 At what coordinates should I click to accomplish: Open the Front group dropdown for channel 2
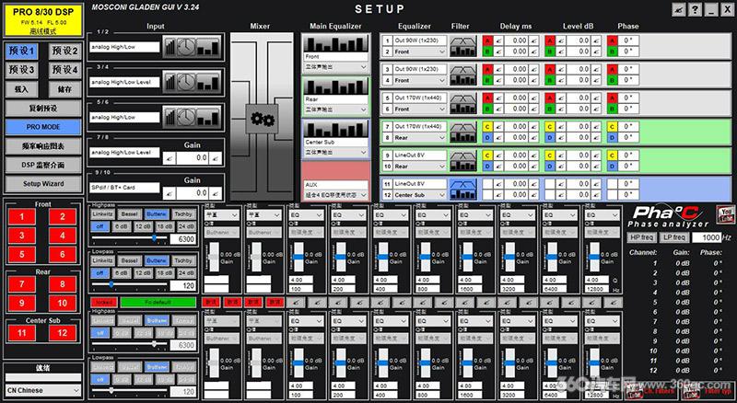(x=420, y=52)
